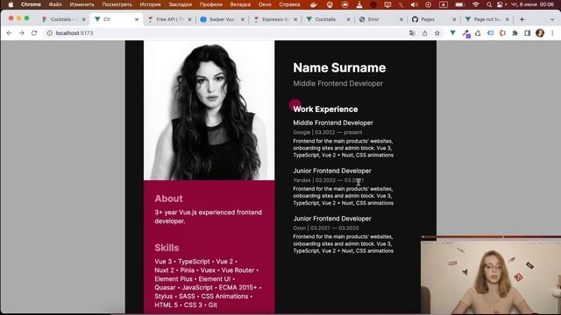The width and height of the screenshot is (561, 315).
Task: Click the Work Experience heading
Action: click(325, 109)
